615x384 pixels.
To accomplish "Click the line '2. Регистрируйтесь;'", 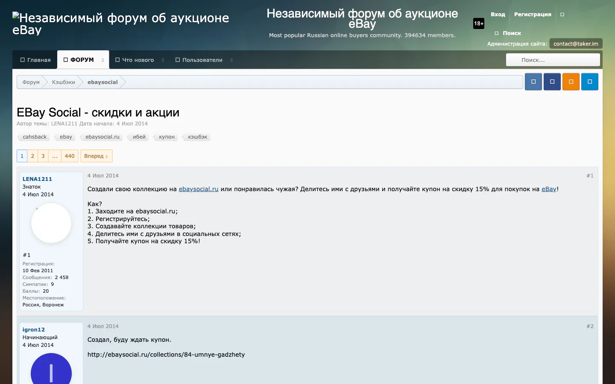I will pyautogui.click(x=119, y=219).
